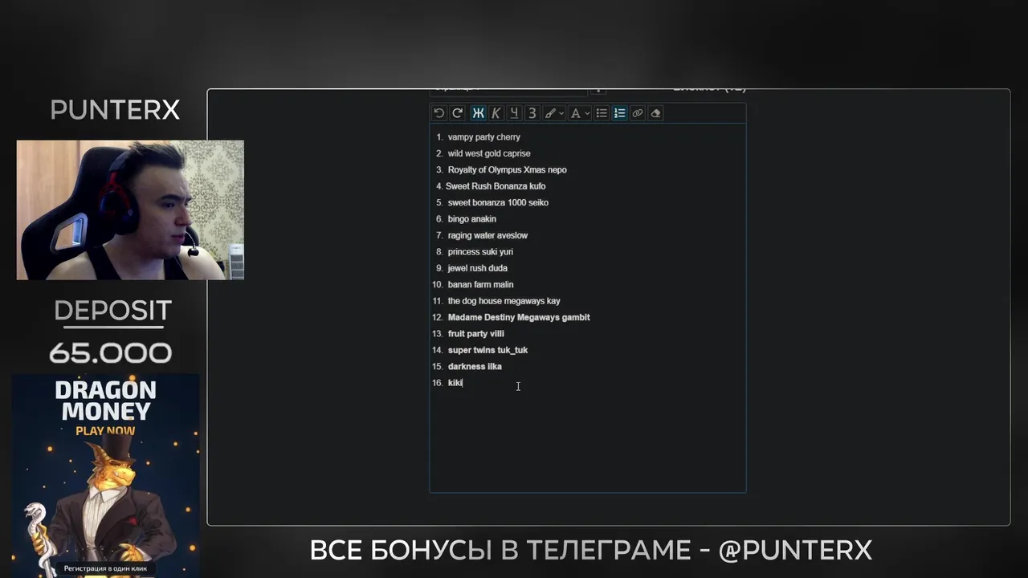Click the line 'vampy party cherry'
The width and height of the screenshot is (1028, 578).
(484, 137)
